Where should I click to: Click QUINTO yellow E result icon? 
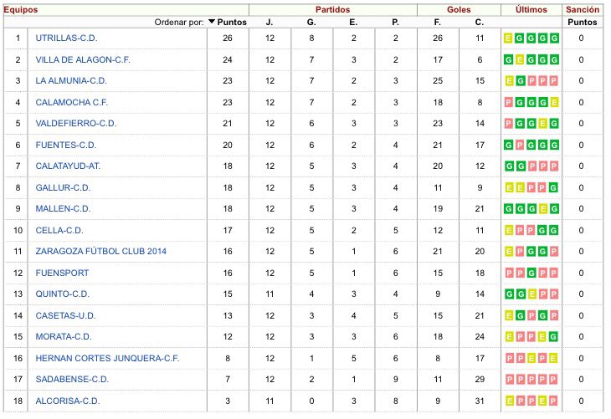coord(531,294)
